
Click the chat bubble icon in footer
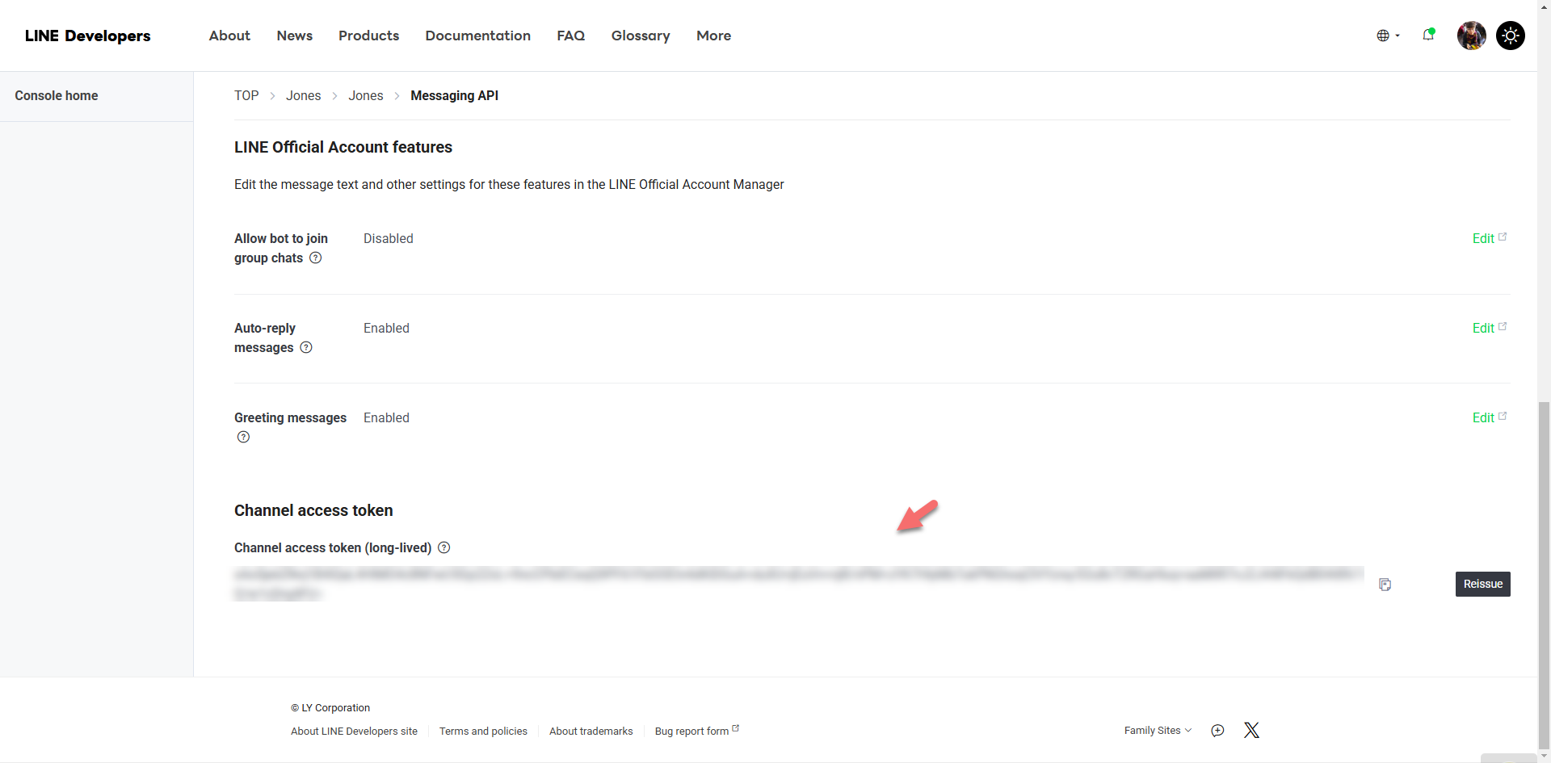pos(1217,731)
